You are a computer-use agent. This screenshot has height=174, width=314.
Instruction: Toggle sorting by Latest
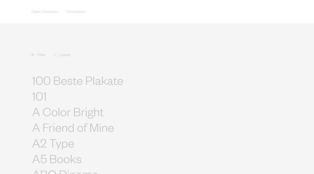[x=65, y=55]
